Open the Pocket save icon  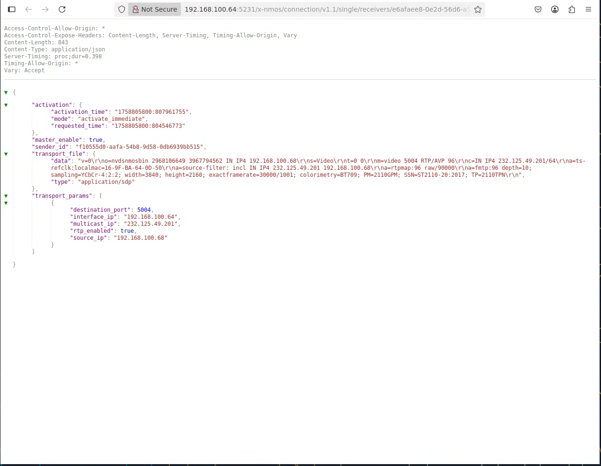coord(538,9)
